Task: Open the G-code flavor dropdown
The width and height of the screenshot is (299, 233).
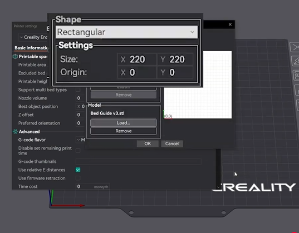Action: tap(80, 140)
